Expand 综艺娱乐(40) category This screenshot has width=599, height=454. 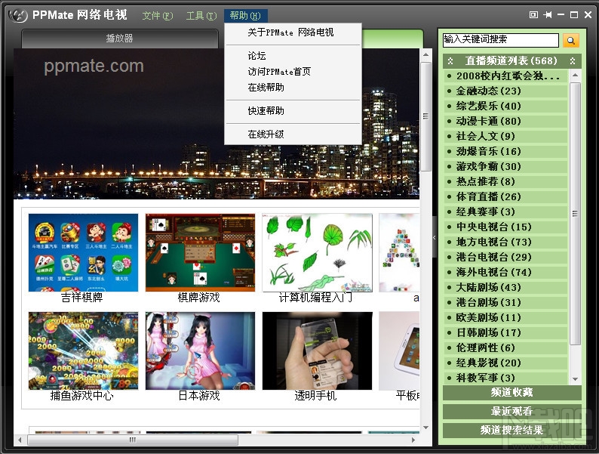[x=505, y=106]
